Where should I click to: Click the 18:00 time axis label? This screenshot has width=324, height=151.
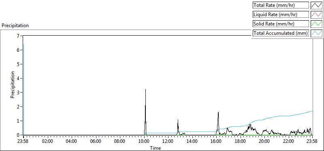(x=240, y=142)
